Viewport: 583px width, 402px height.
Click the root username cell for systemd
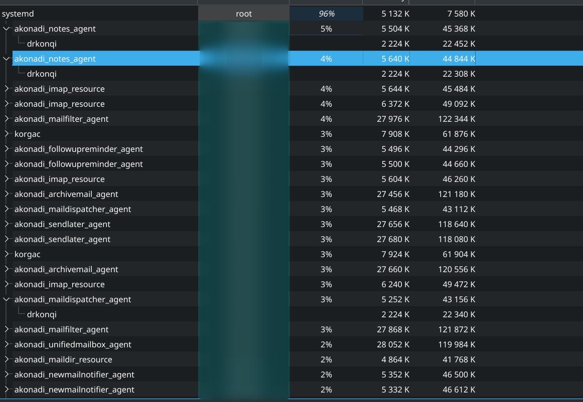coord(244,14)
